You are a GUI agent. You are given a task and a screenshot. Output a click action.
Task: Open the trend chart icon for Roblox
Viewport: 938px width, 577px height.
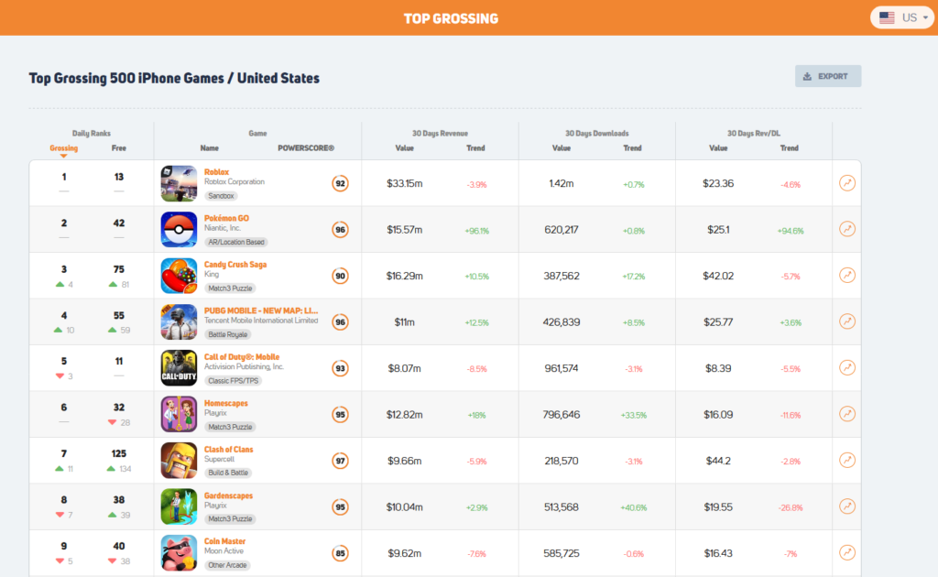(847, 183)
